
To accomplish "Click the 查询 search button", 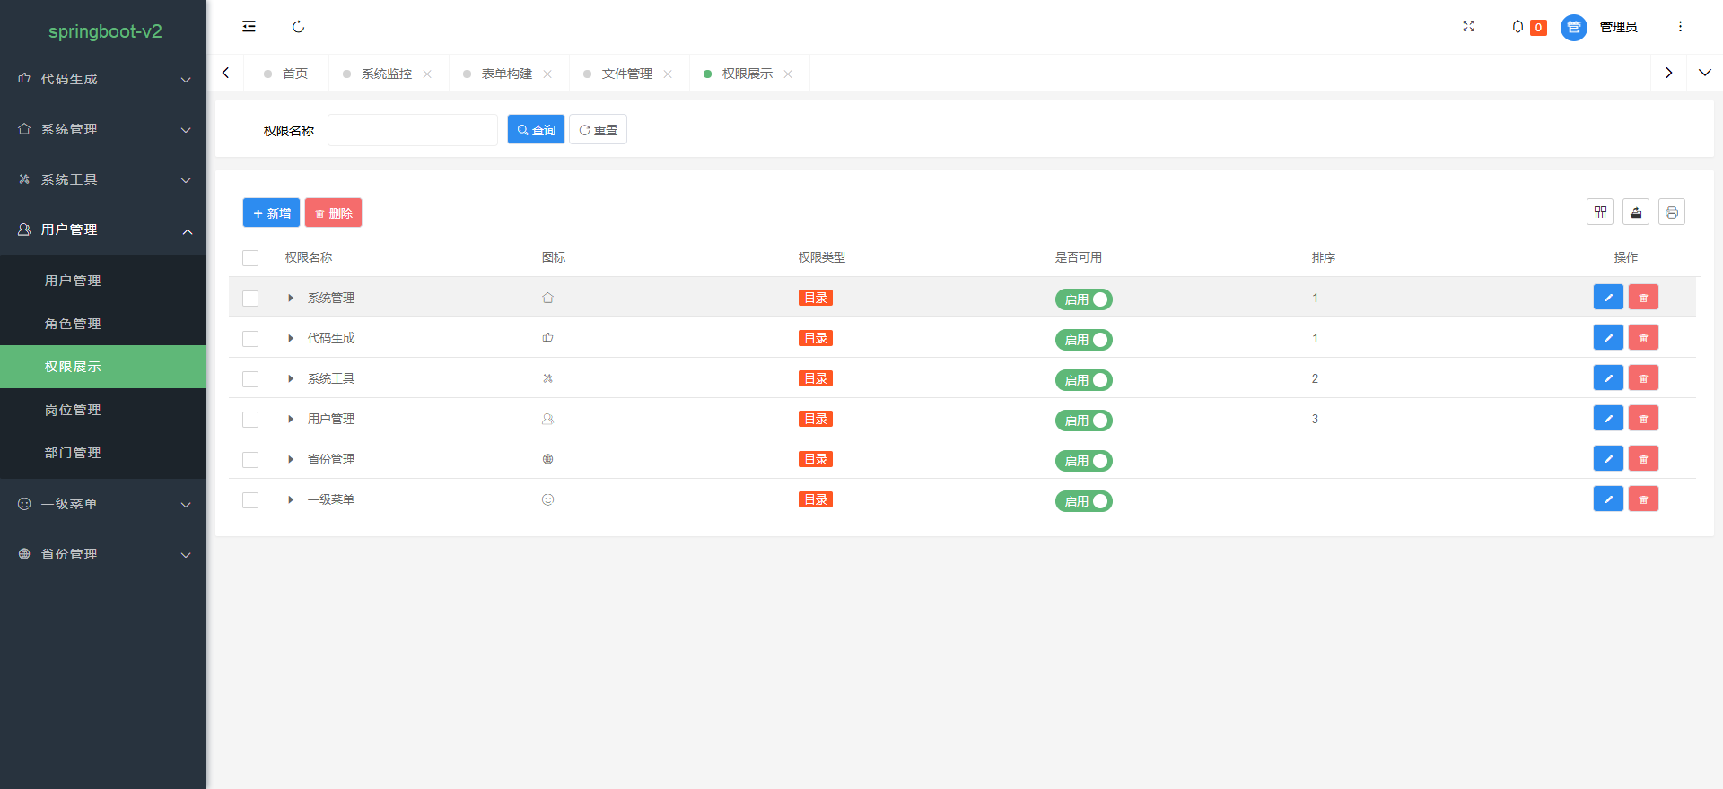I will 536,129.
